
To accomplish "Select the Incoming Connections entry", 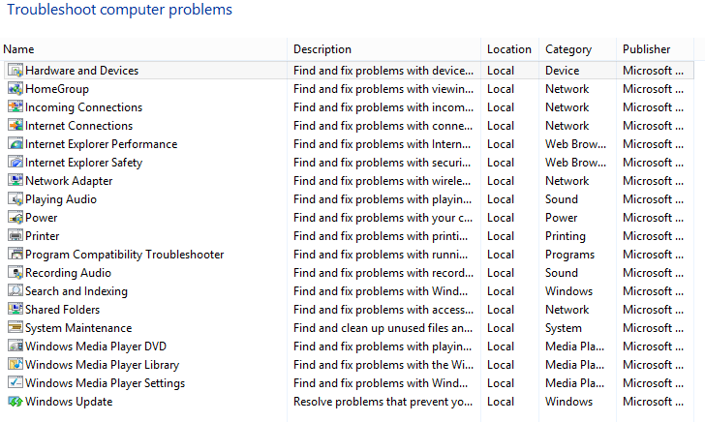I will click(83, 107).
